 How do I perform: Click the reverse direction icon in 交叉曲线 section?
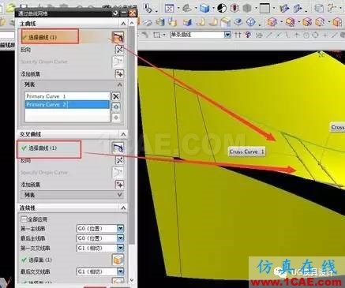[x=119, y=160]
